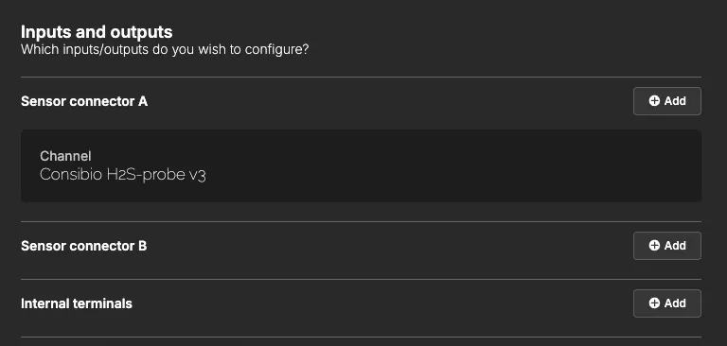Open the Consibio H2S-probe v3 channel card
The image size is (727, 346).
coord(361,165)
